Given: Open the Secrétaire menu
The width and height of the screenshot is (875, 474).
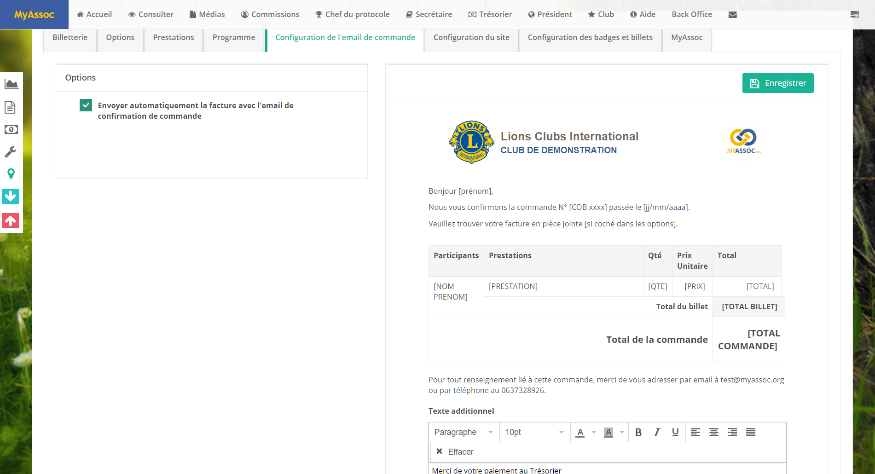Looking at the screenshot, I should pyautogui.click(x=429, y=14).
